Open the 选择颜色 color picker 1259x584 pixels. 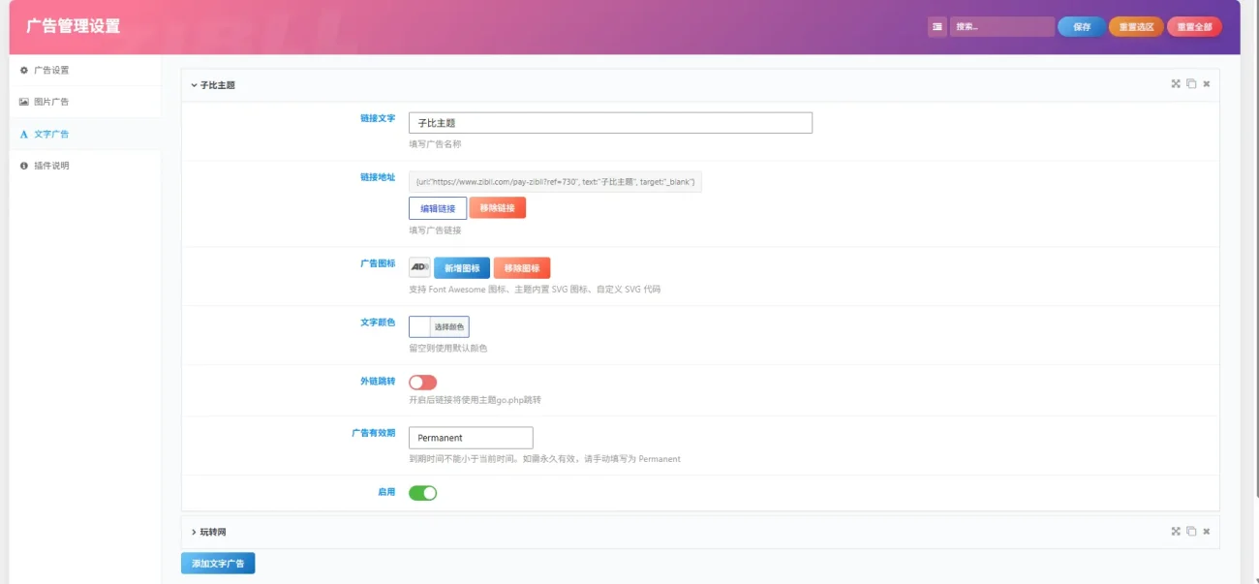439,327
